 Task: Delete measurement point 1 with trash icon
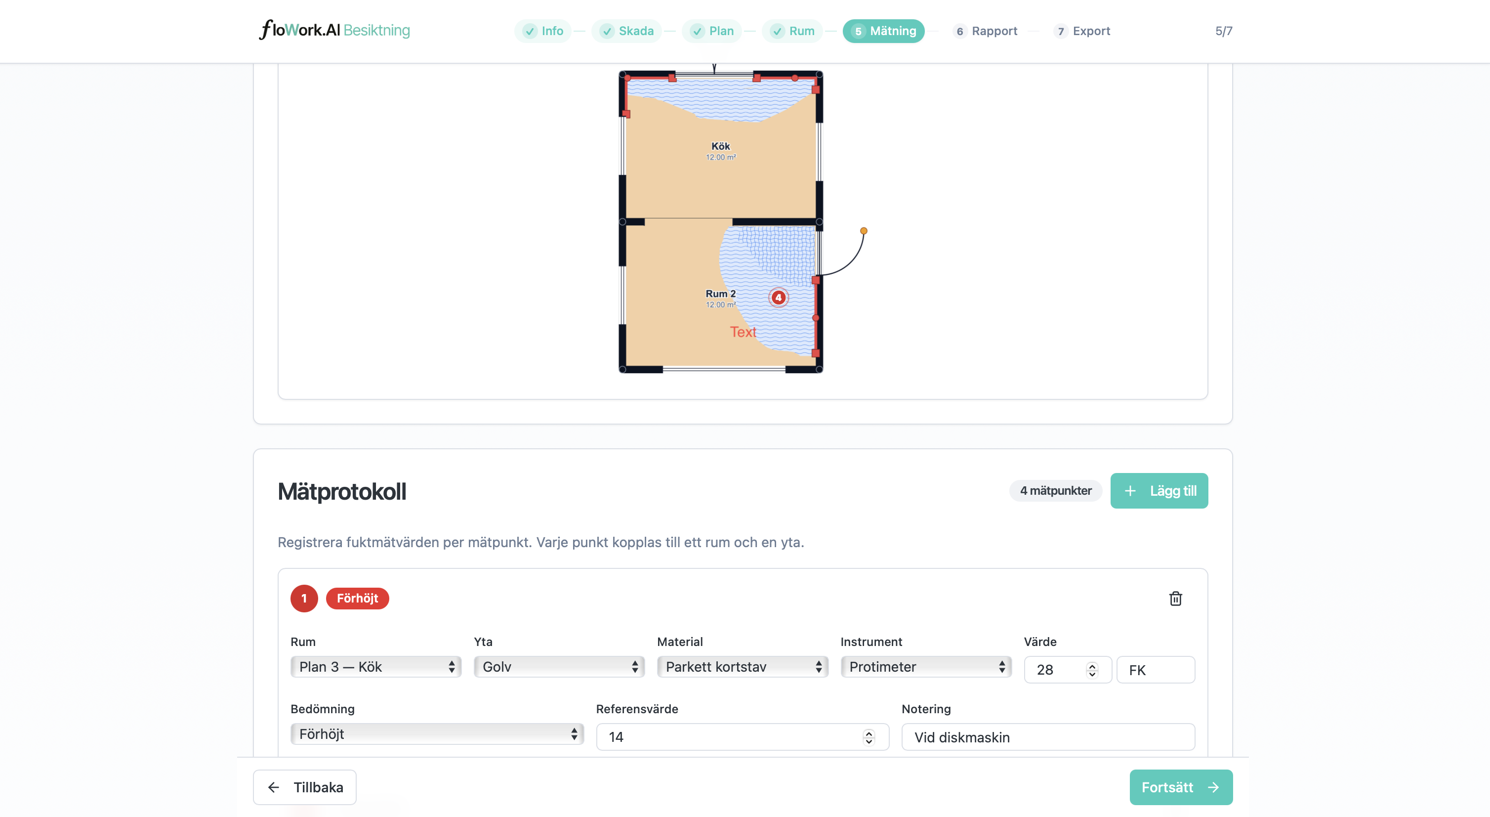click(1175, 598)
